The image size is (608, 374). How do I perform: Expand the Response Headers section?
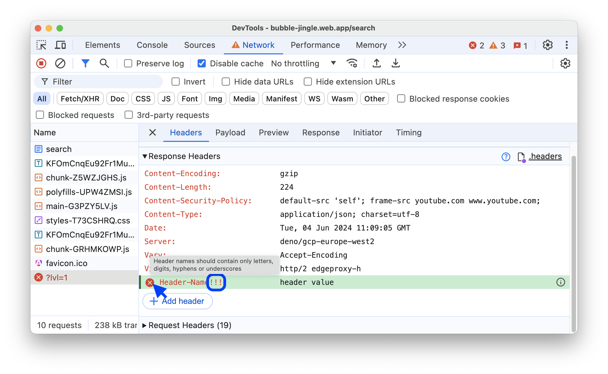[x=145, y=157]
